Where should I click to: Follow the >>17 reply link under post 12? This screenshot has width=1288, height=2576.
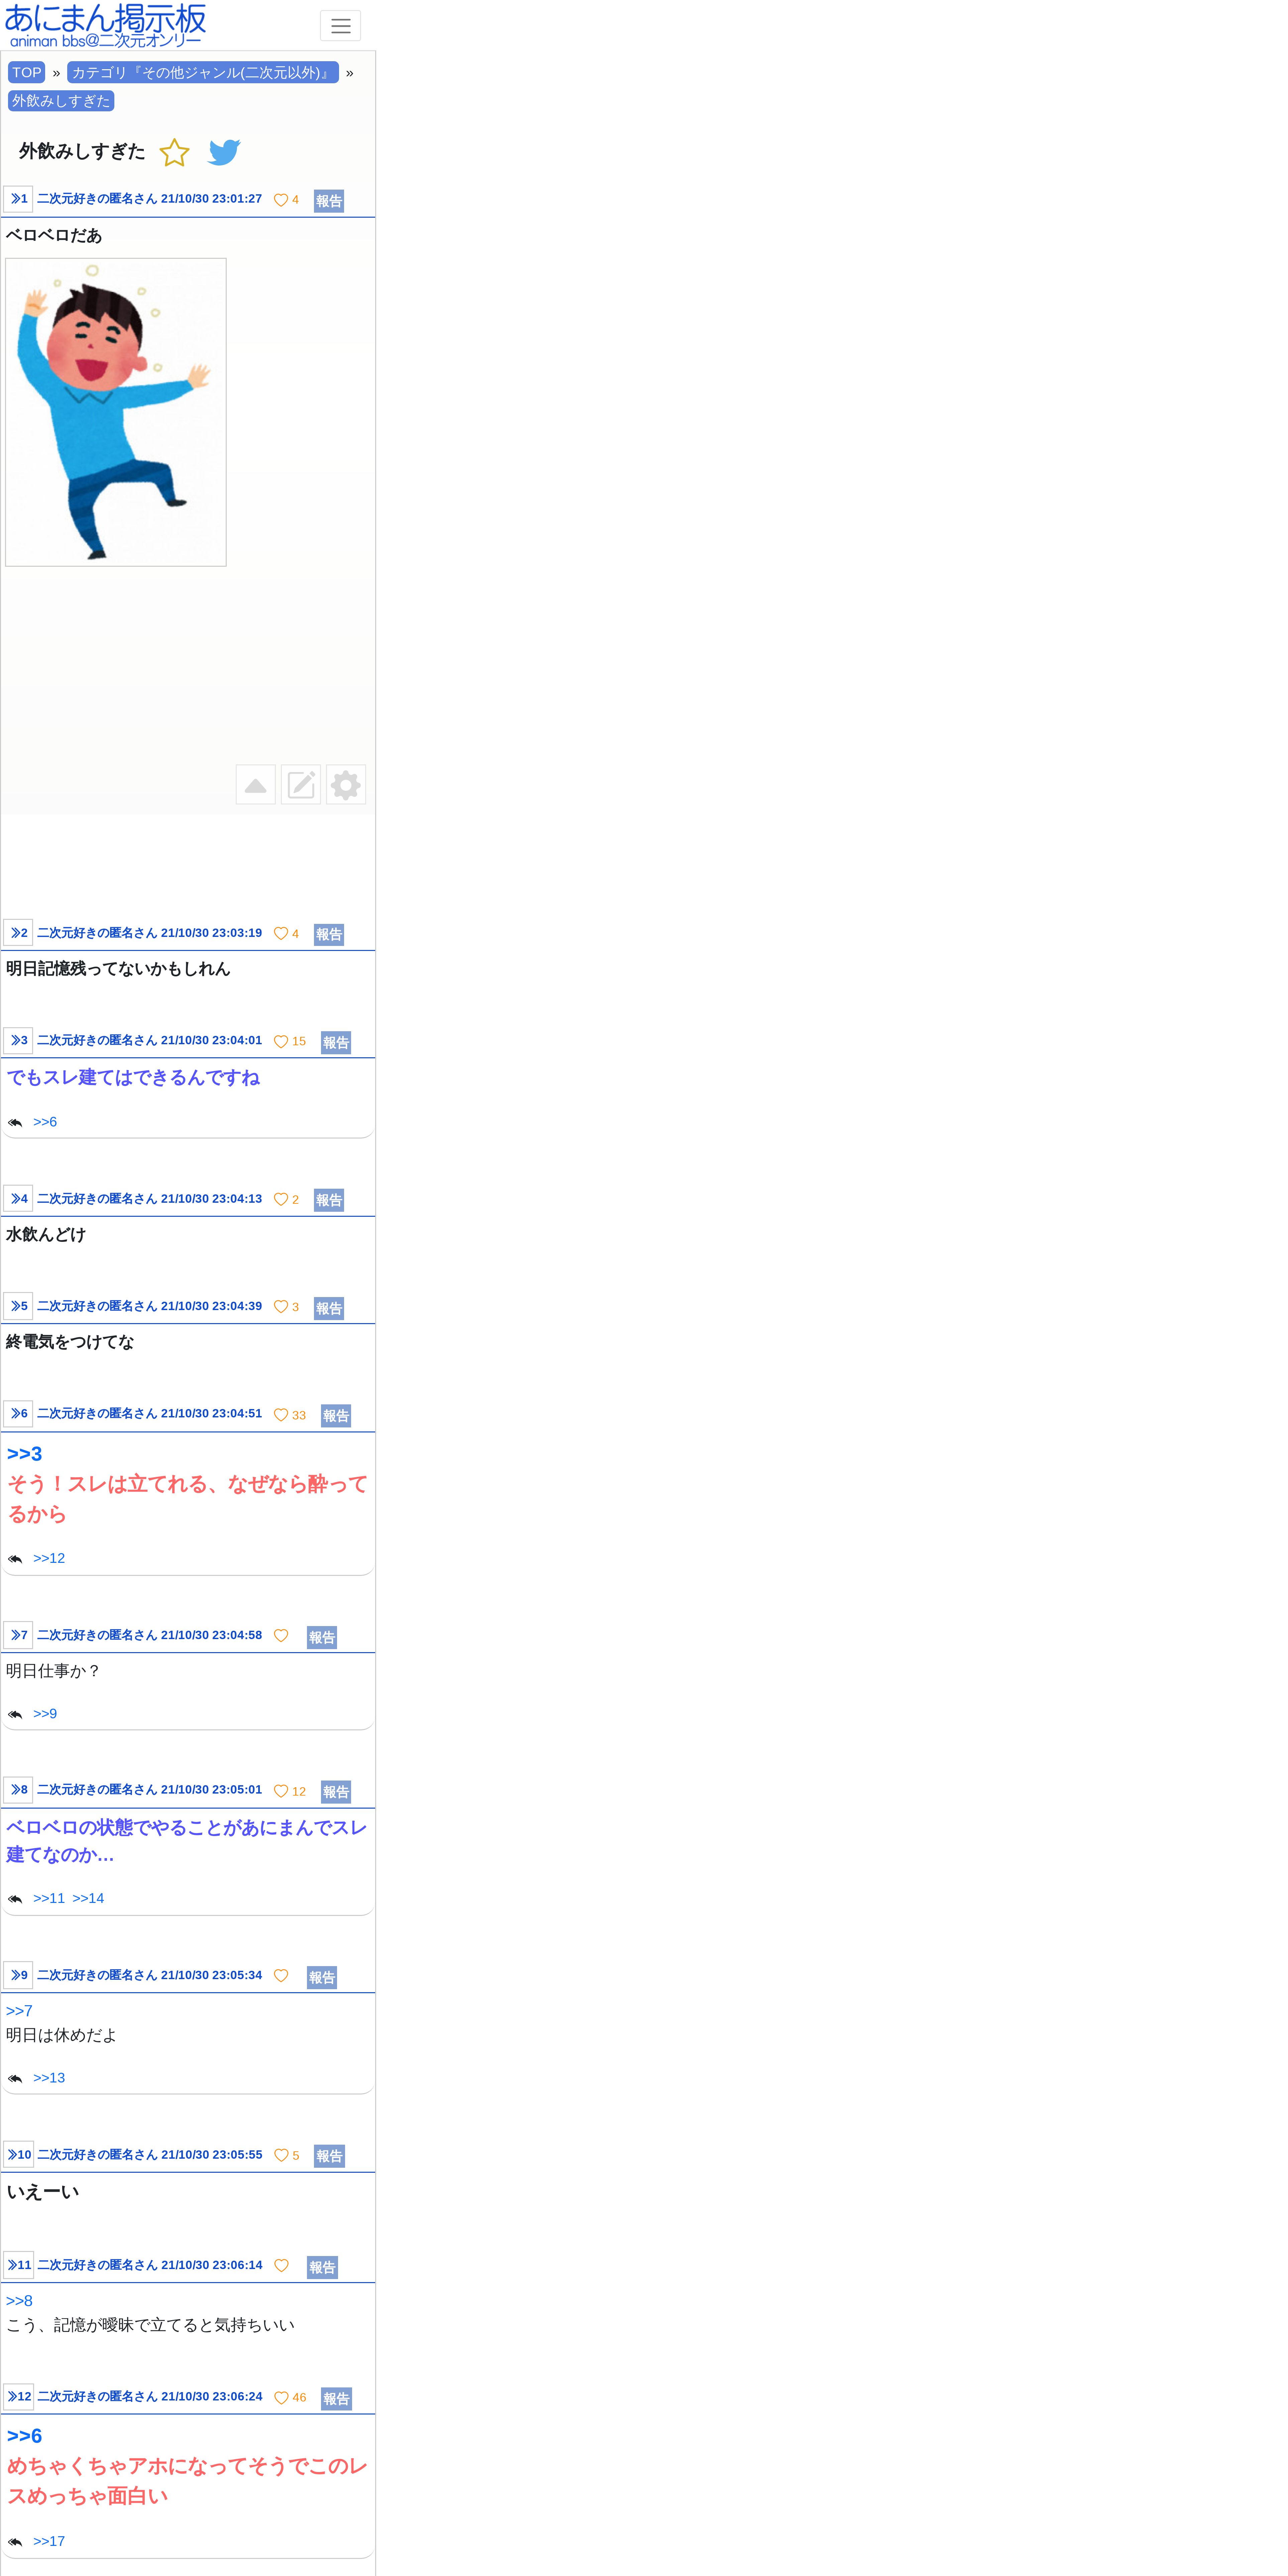point(49,2541)
